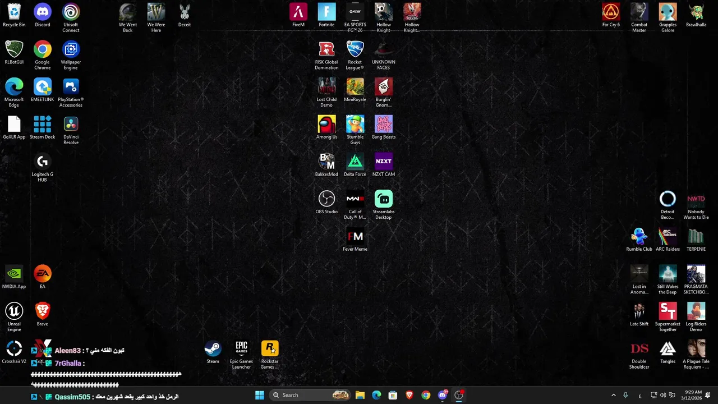718x404 pixels.
Task: Launch OBS Studio from the desktop
Action: coord(326,203)
